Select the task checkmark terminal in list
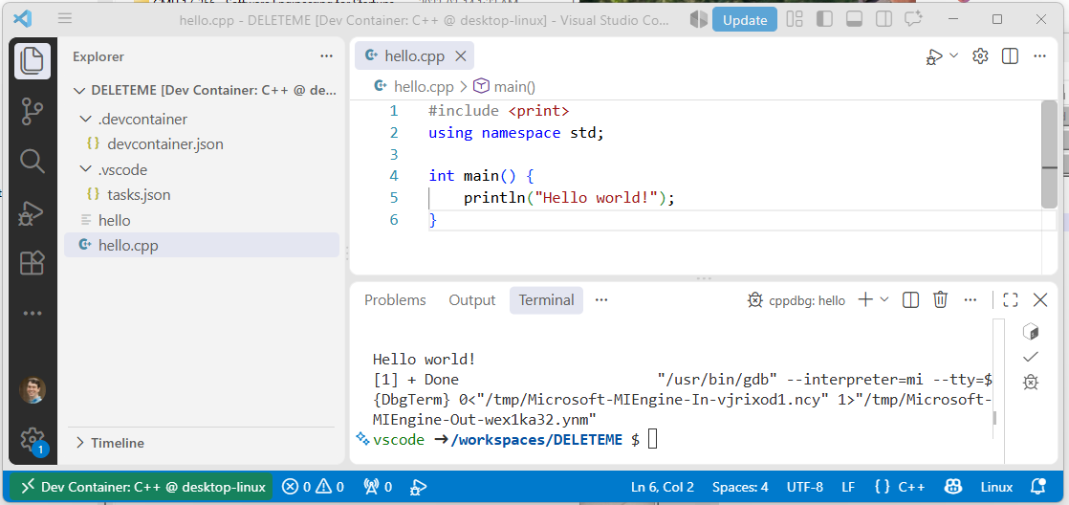 pos(1030,357)
